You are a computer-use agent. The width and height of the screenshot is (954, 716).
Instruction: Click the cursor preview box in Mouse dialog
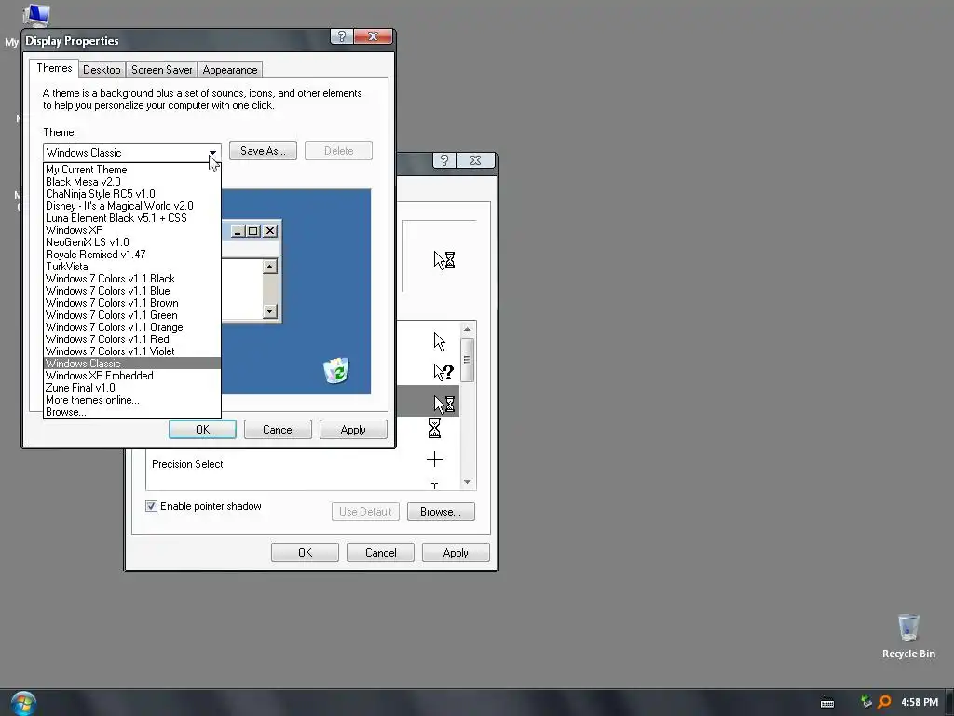point(440,257)
